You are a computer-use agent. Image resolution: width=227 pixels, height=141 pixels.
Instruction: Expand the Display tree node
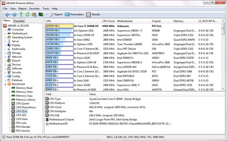coord(5,45)
